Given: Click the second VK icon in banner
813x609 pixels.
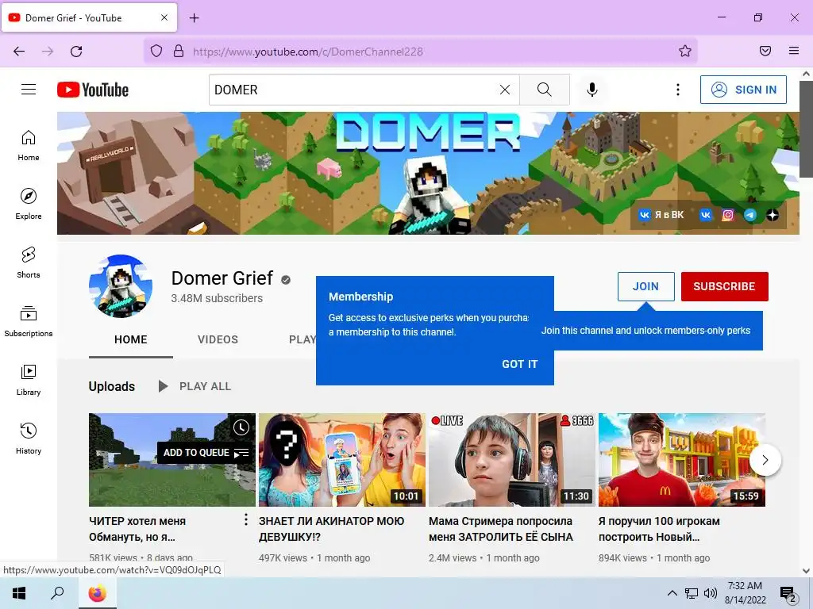Looking at the screenshot, I should (706, 214).
